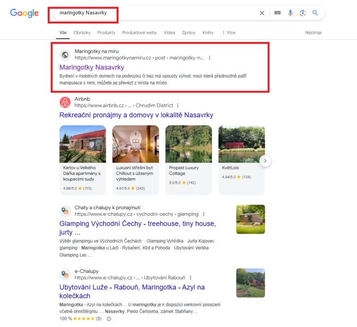Click the Karlov u Velkého Dářka listing title
Image resolution: width=357 pixels, height=327 pixels.
point(82,173)
